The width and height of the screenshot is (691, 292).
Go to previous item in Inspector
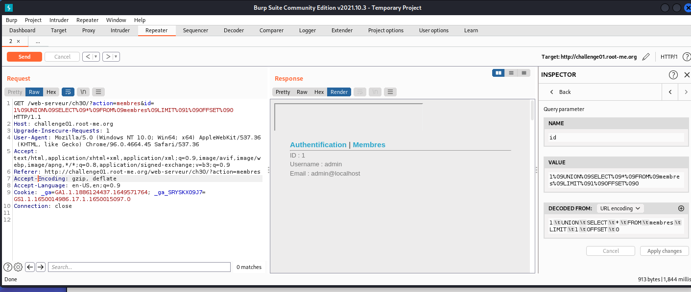point(669,92)
